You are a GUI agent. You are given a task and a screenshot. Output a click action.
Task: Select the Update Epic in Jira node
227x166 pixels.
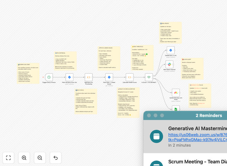(x=171, y=50)
